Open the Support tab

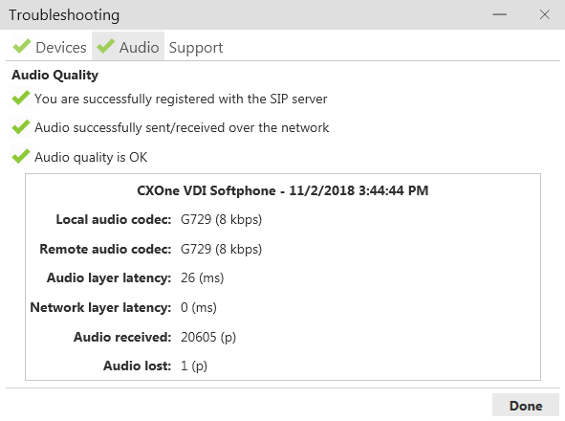click(196, 48)
